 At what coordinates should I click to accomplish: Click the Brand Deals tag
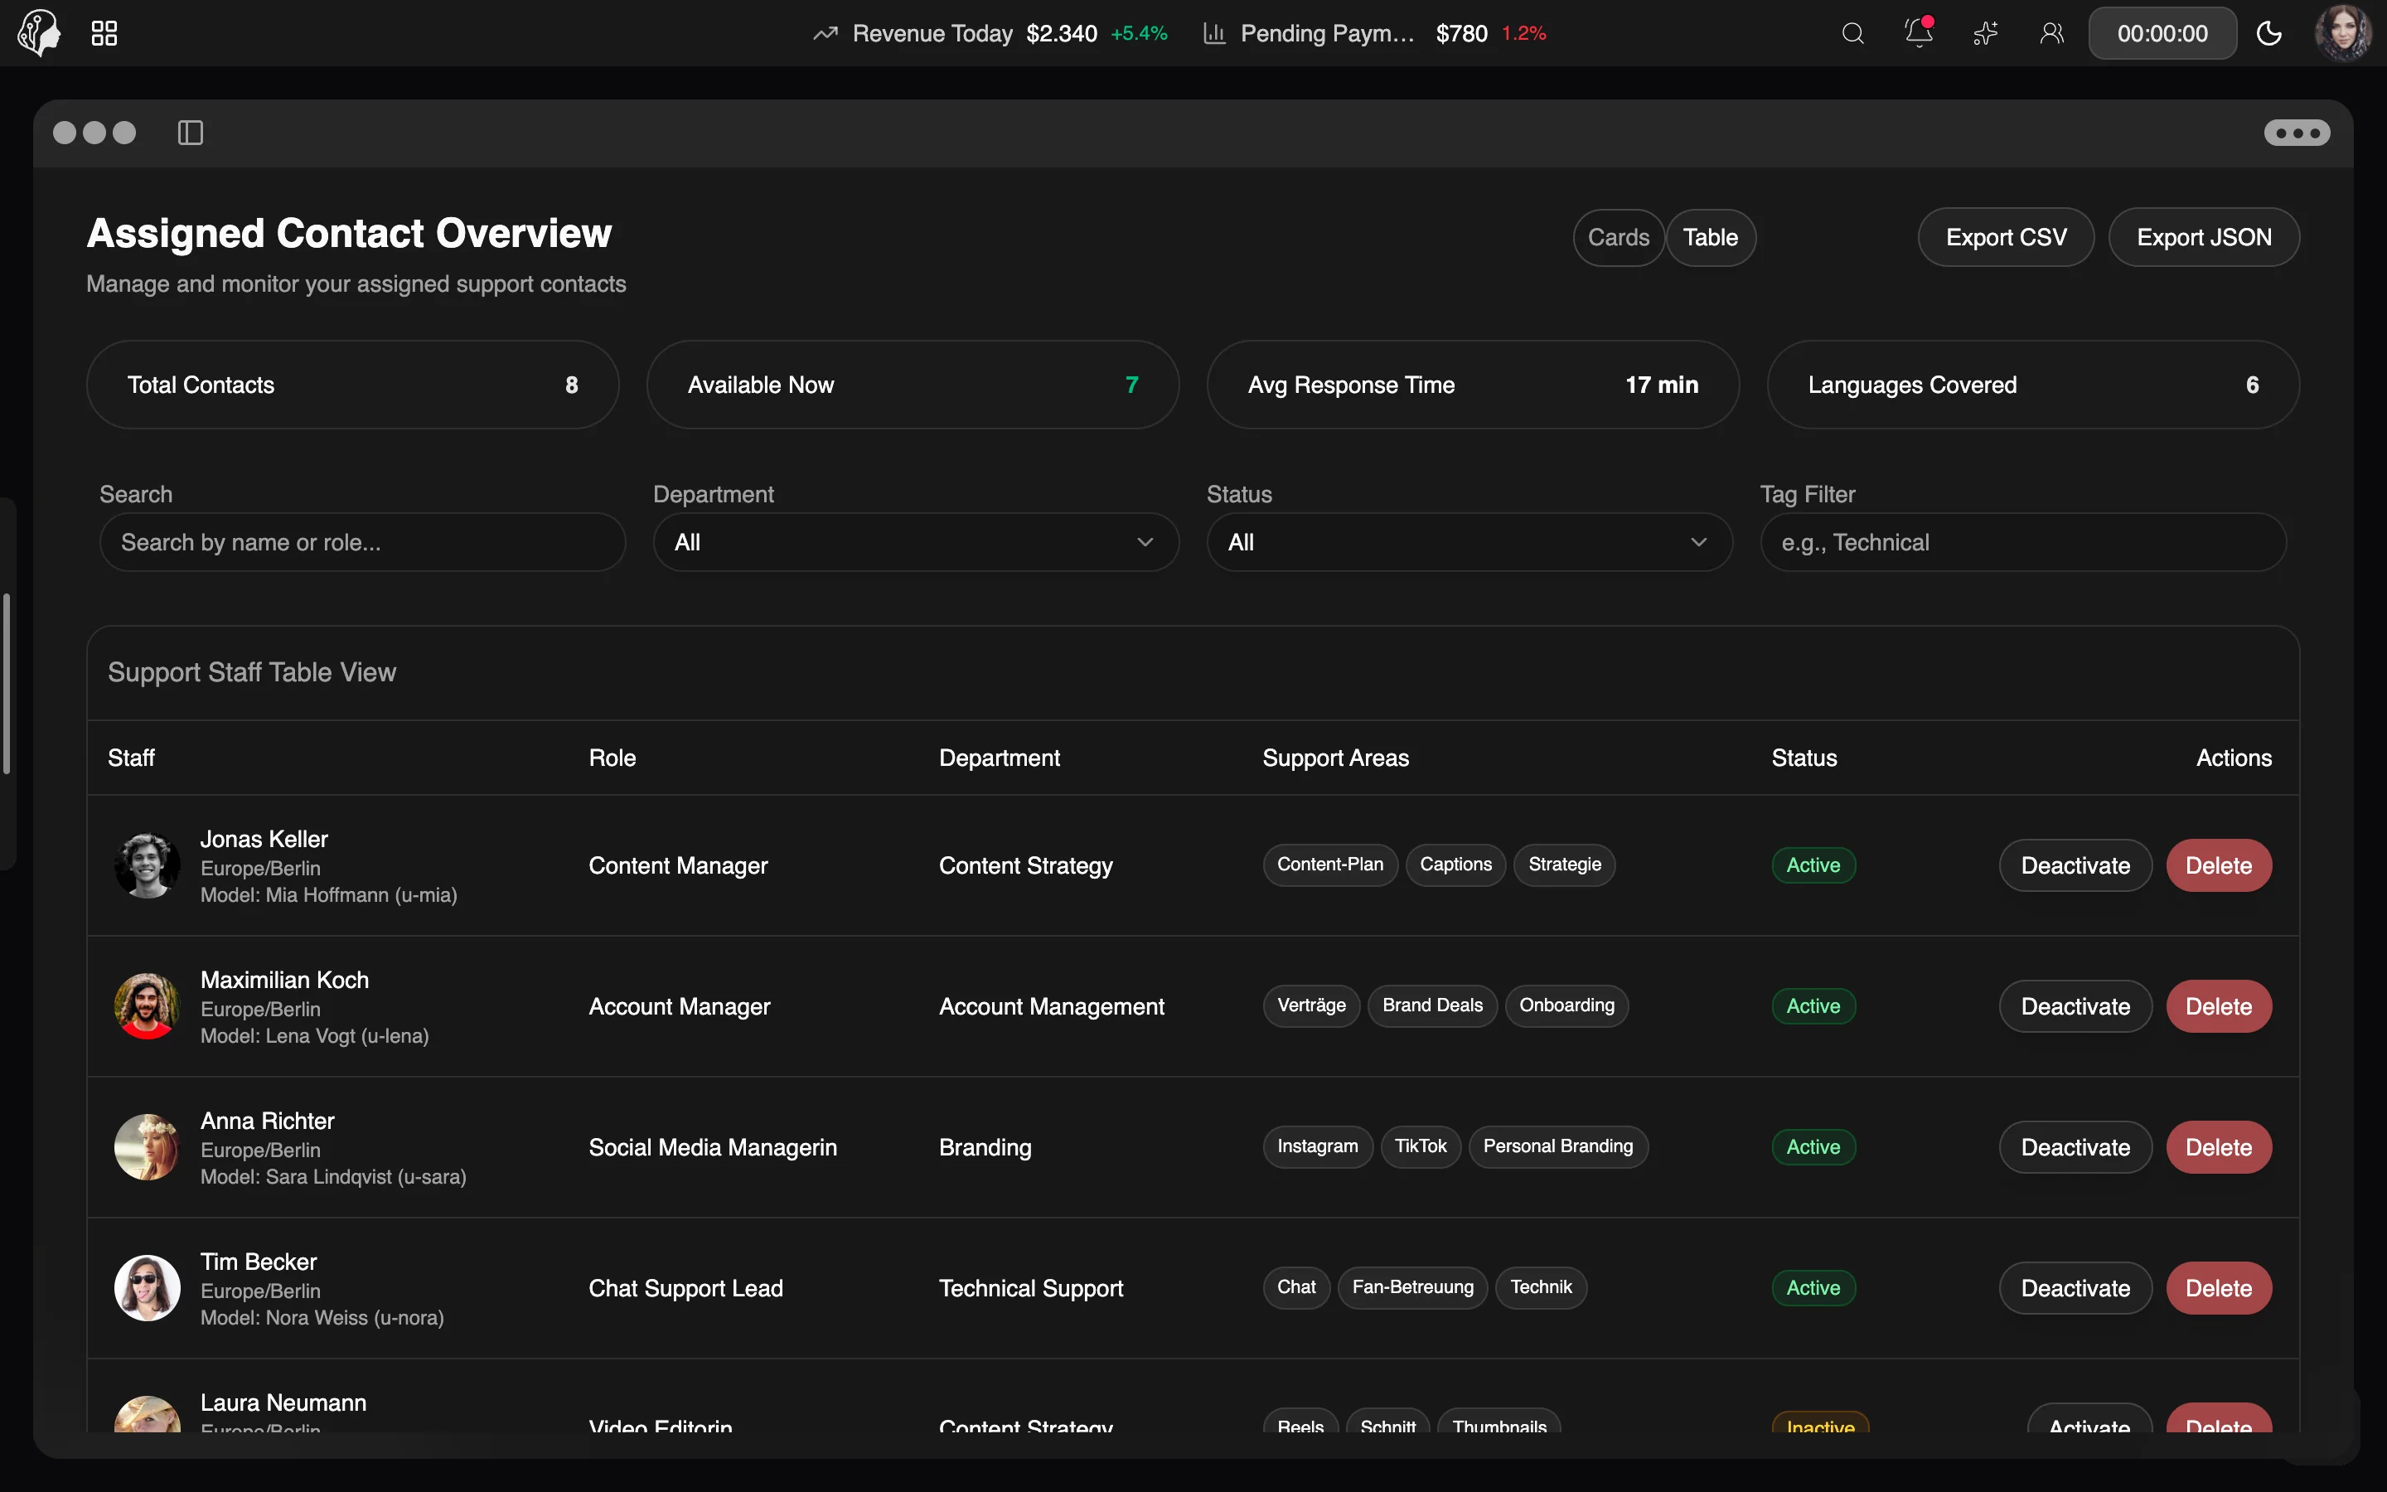(1432, 1006)
